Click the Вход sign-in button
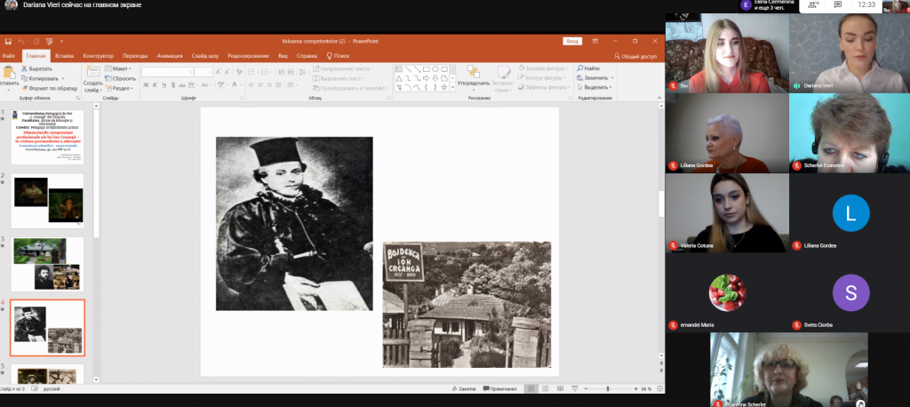910x407 pixels. point(571,41)
